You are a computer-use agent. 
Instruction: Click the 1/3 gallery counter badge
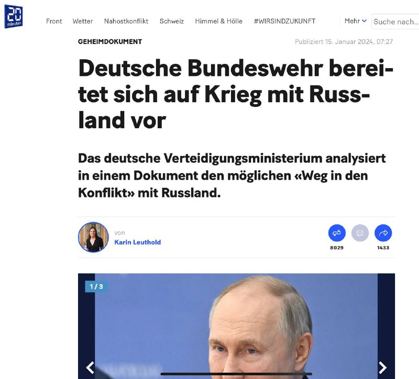pyautogui.click(x=96, y=286)
